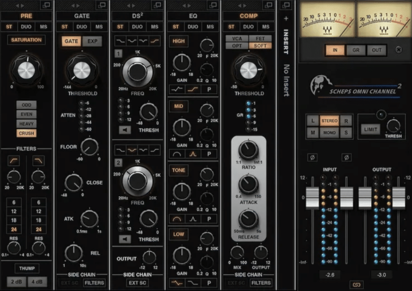Open the DS2 module pop-out icon
The width and height of the screenshot is (412, 291).
(x=157, y=5)
